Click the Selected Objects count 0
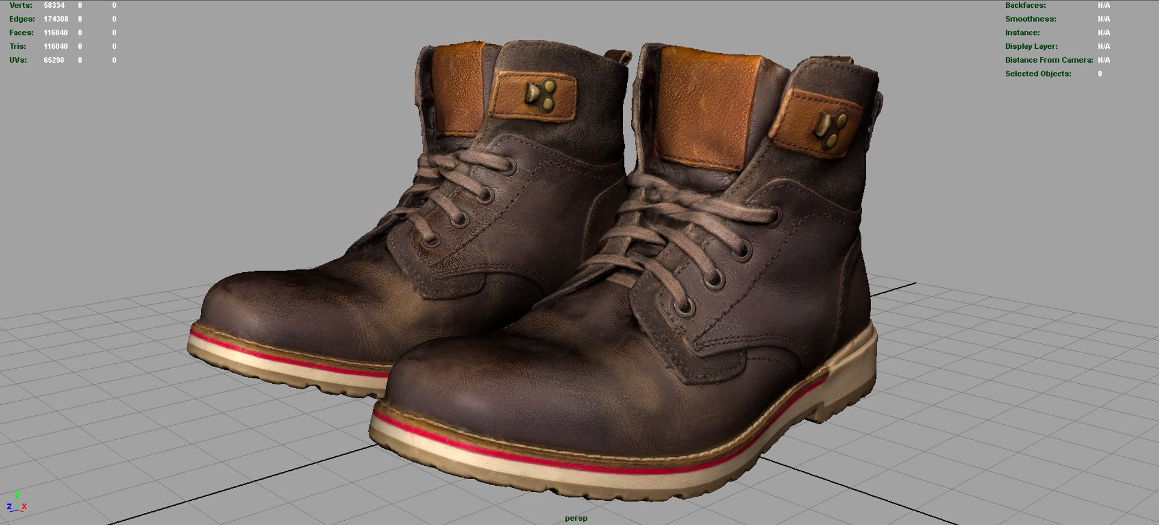Viewport: 1159px width, 525px height. pyautogui.click(x=1100, y=74)
